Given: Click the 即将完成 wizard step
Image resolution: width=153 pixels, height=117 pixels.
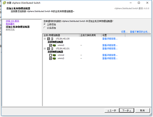Looking at the screenshot, I should point(10,30).
